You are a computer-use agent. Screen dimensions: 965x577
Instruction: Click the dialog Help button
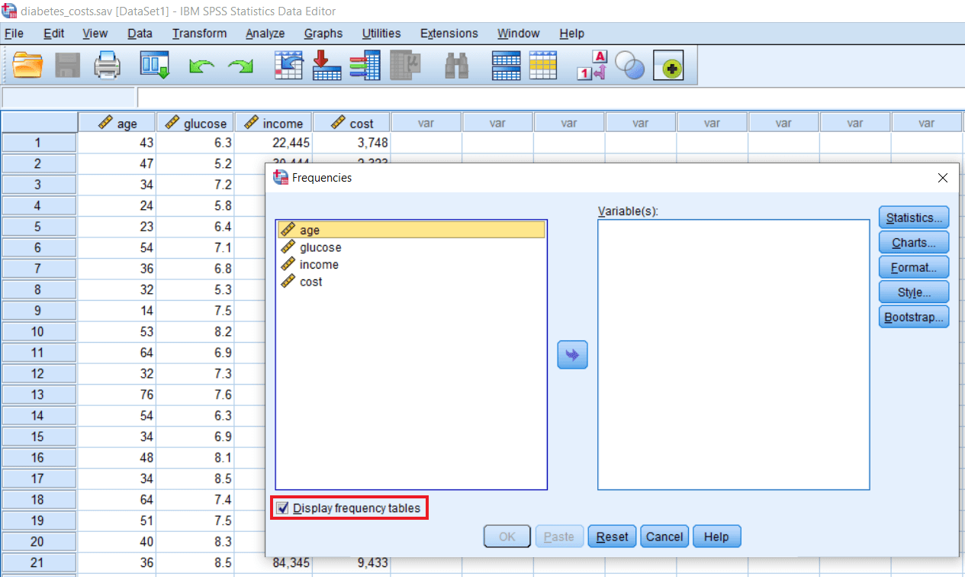coord(716,537)
